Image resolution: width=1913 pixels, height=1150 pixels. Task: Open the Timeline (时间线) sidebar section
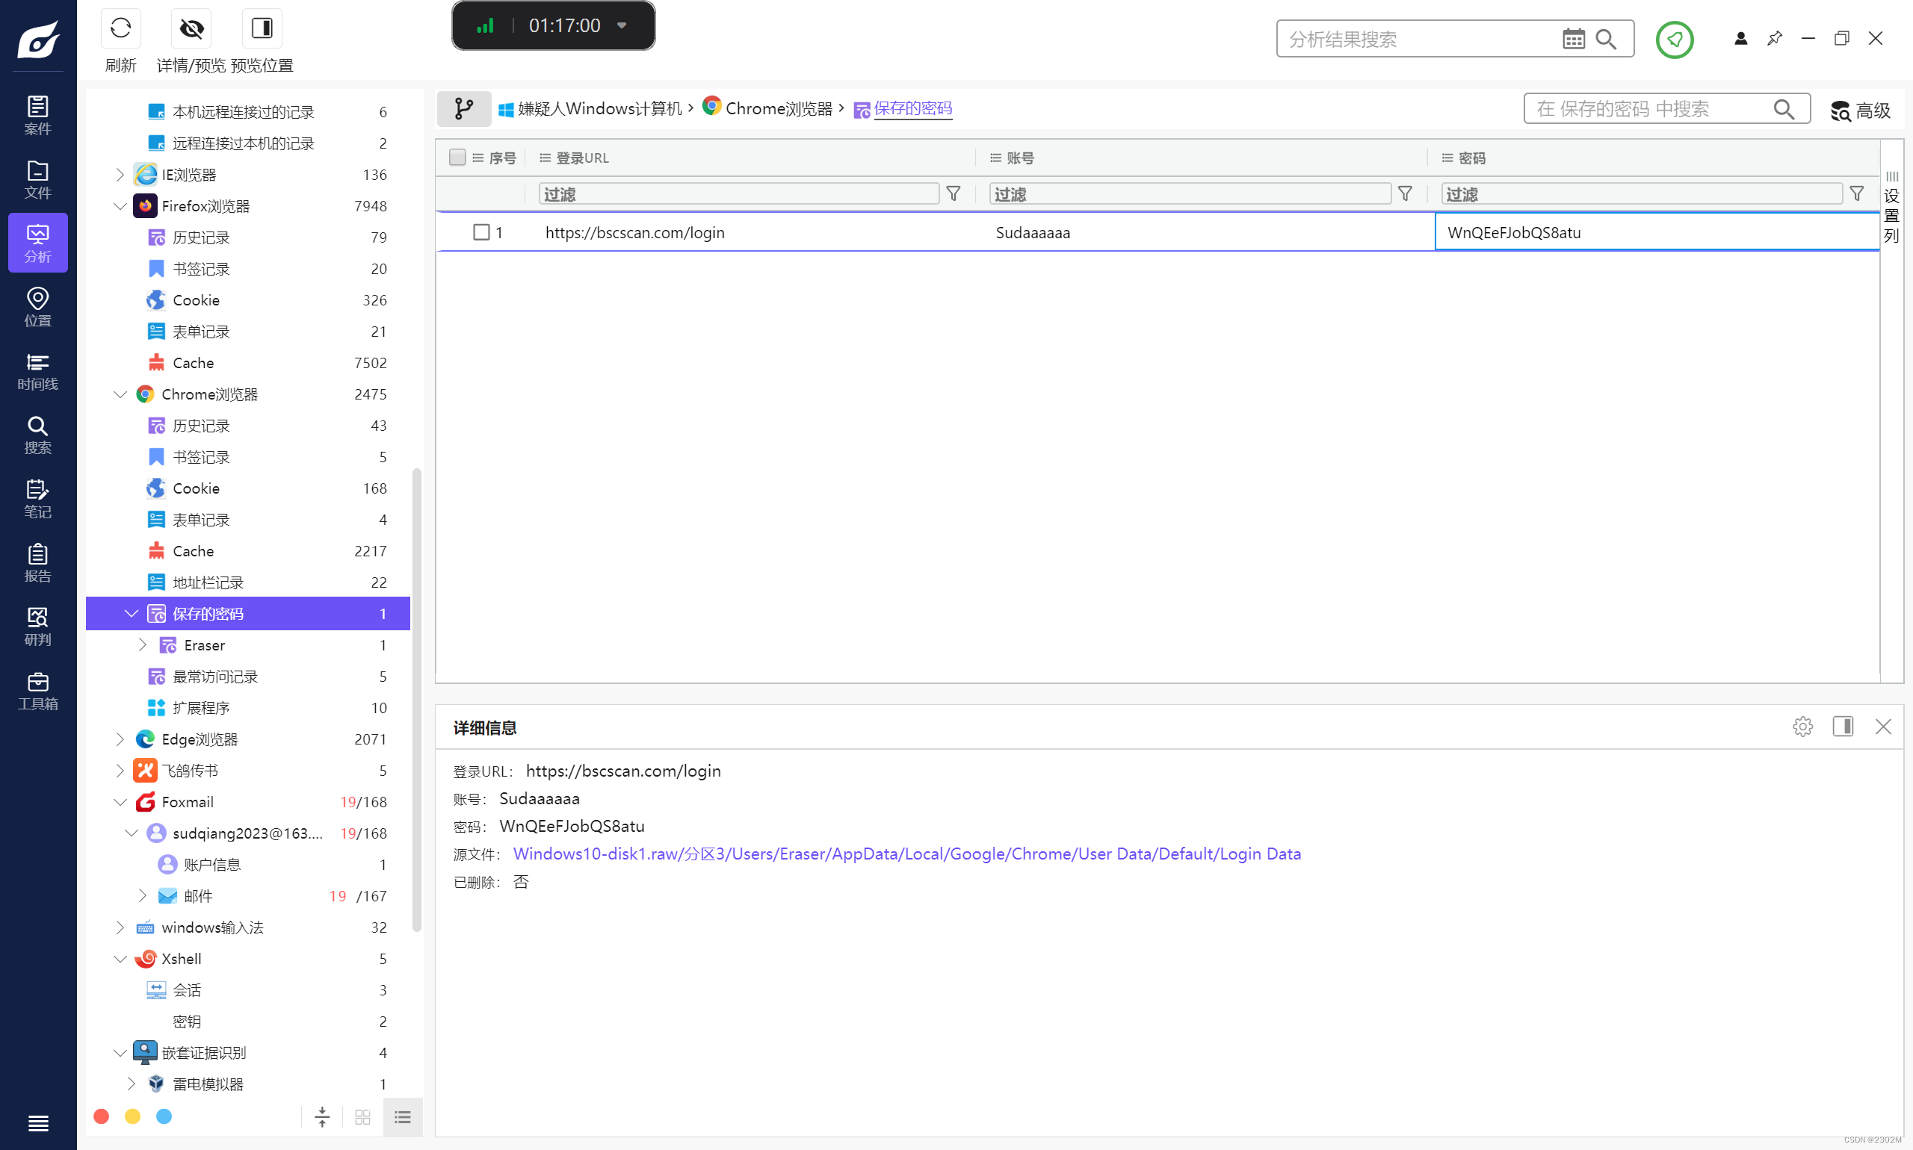tap(37, 370)
